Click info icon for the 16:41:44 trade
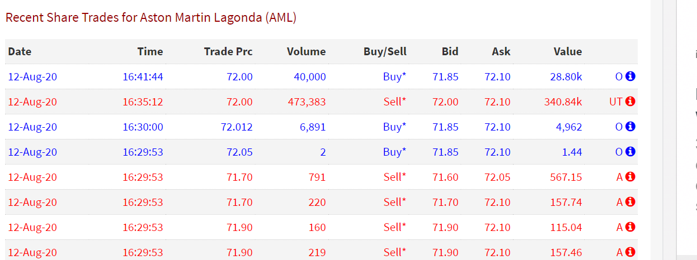This screenshot has height=260, width=697. [630, 76]
